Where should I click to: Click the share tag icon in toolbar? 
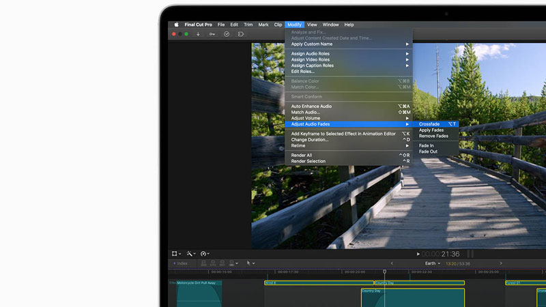240,33
